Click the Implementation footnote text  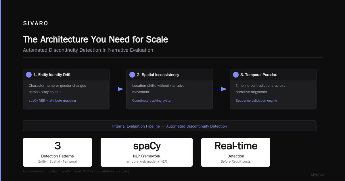click(x=76, y=171)
